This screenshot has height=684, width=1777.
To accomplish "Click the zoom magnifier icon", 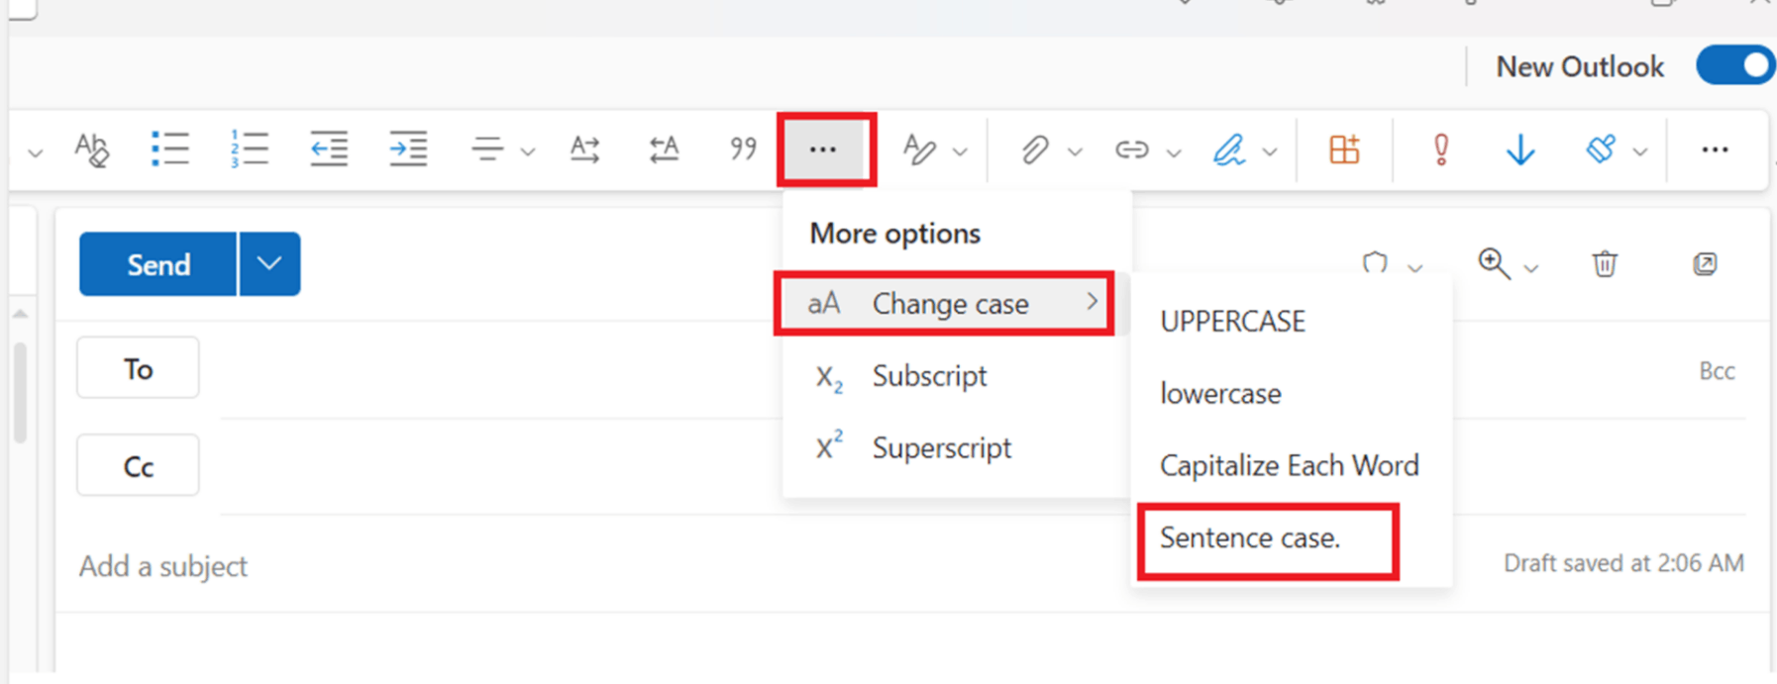I will tap(1493, 263).
